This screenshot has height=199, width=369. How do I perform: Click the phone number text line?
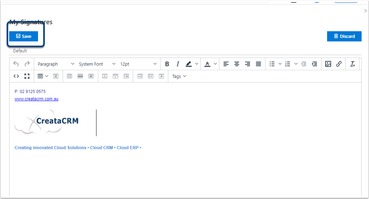click(30, 92)
